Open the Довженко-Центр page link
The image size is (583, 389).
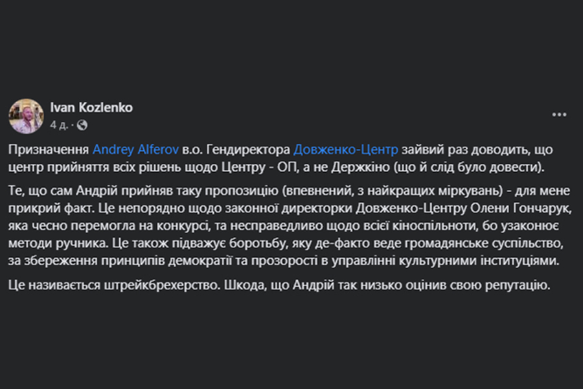pos(346,150)
